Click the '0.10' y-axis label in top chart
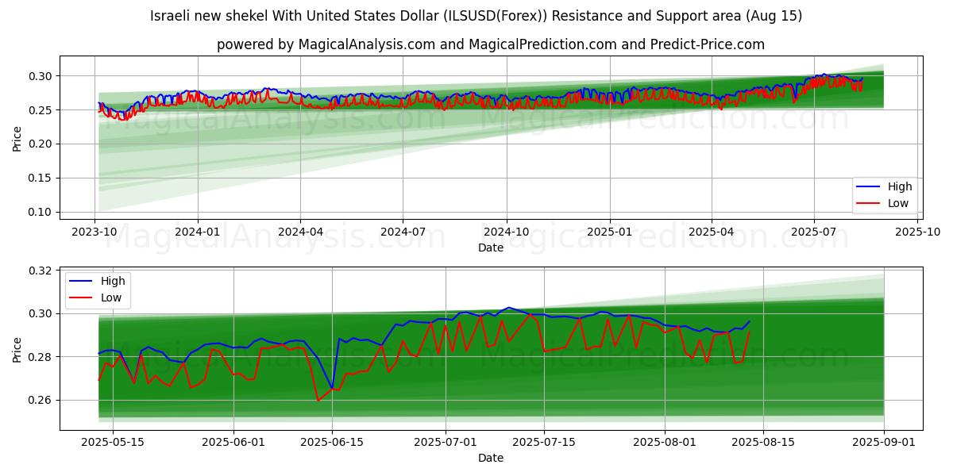 42,213
